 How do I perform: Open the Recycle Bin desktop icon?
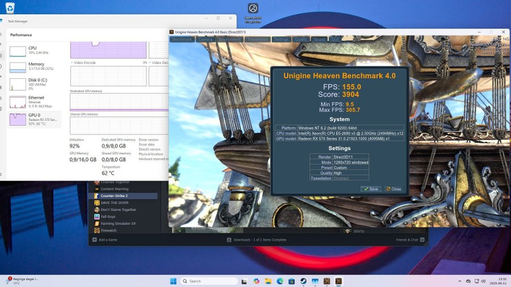click(10, 7)
